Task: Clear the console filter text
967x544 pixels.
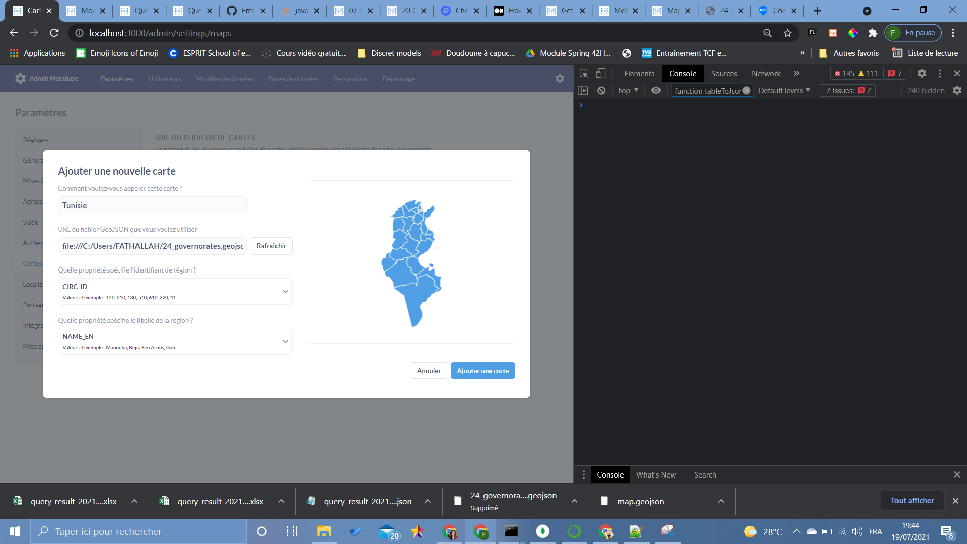Action: (x=746, y=91)
